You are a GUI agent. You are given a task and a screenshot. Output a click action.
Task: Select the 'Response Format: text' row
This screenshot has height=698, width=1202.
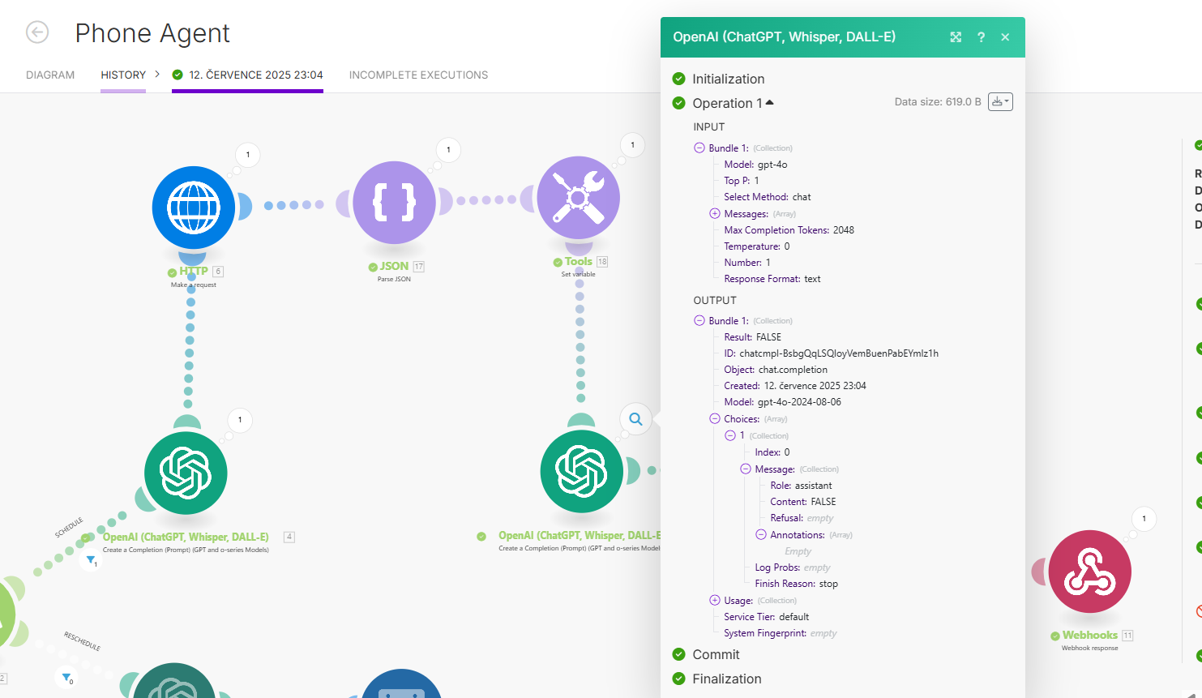click(x=772, y=279)
